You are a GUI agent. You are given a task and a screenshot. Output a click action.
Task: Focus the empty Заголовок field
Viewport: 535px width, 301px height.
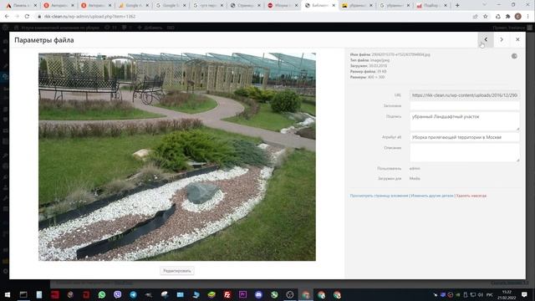coord(465,106)
